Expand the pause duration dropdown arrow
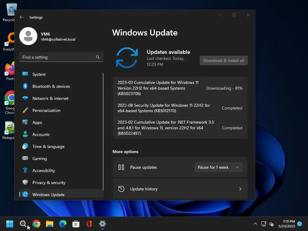The width and height of the screenshot is (308, 231). [x=237, y=167]
